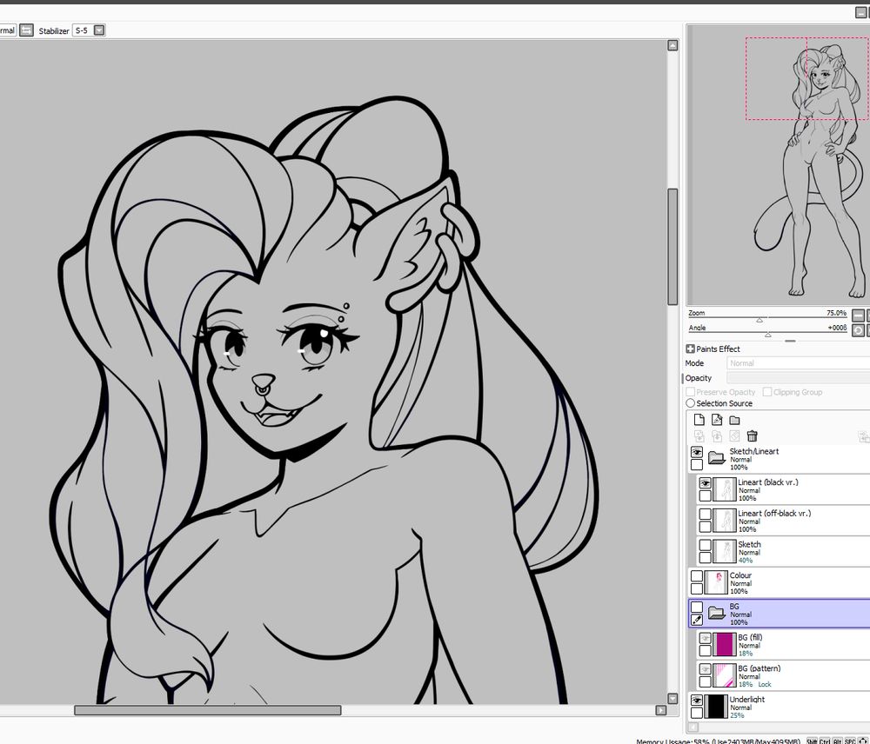Show the Sketch layer

[x=706, y=546]
